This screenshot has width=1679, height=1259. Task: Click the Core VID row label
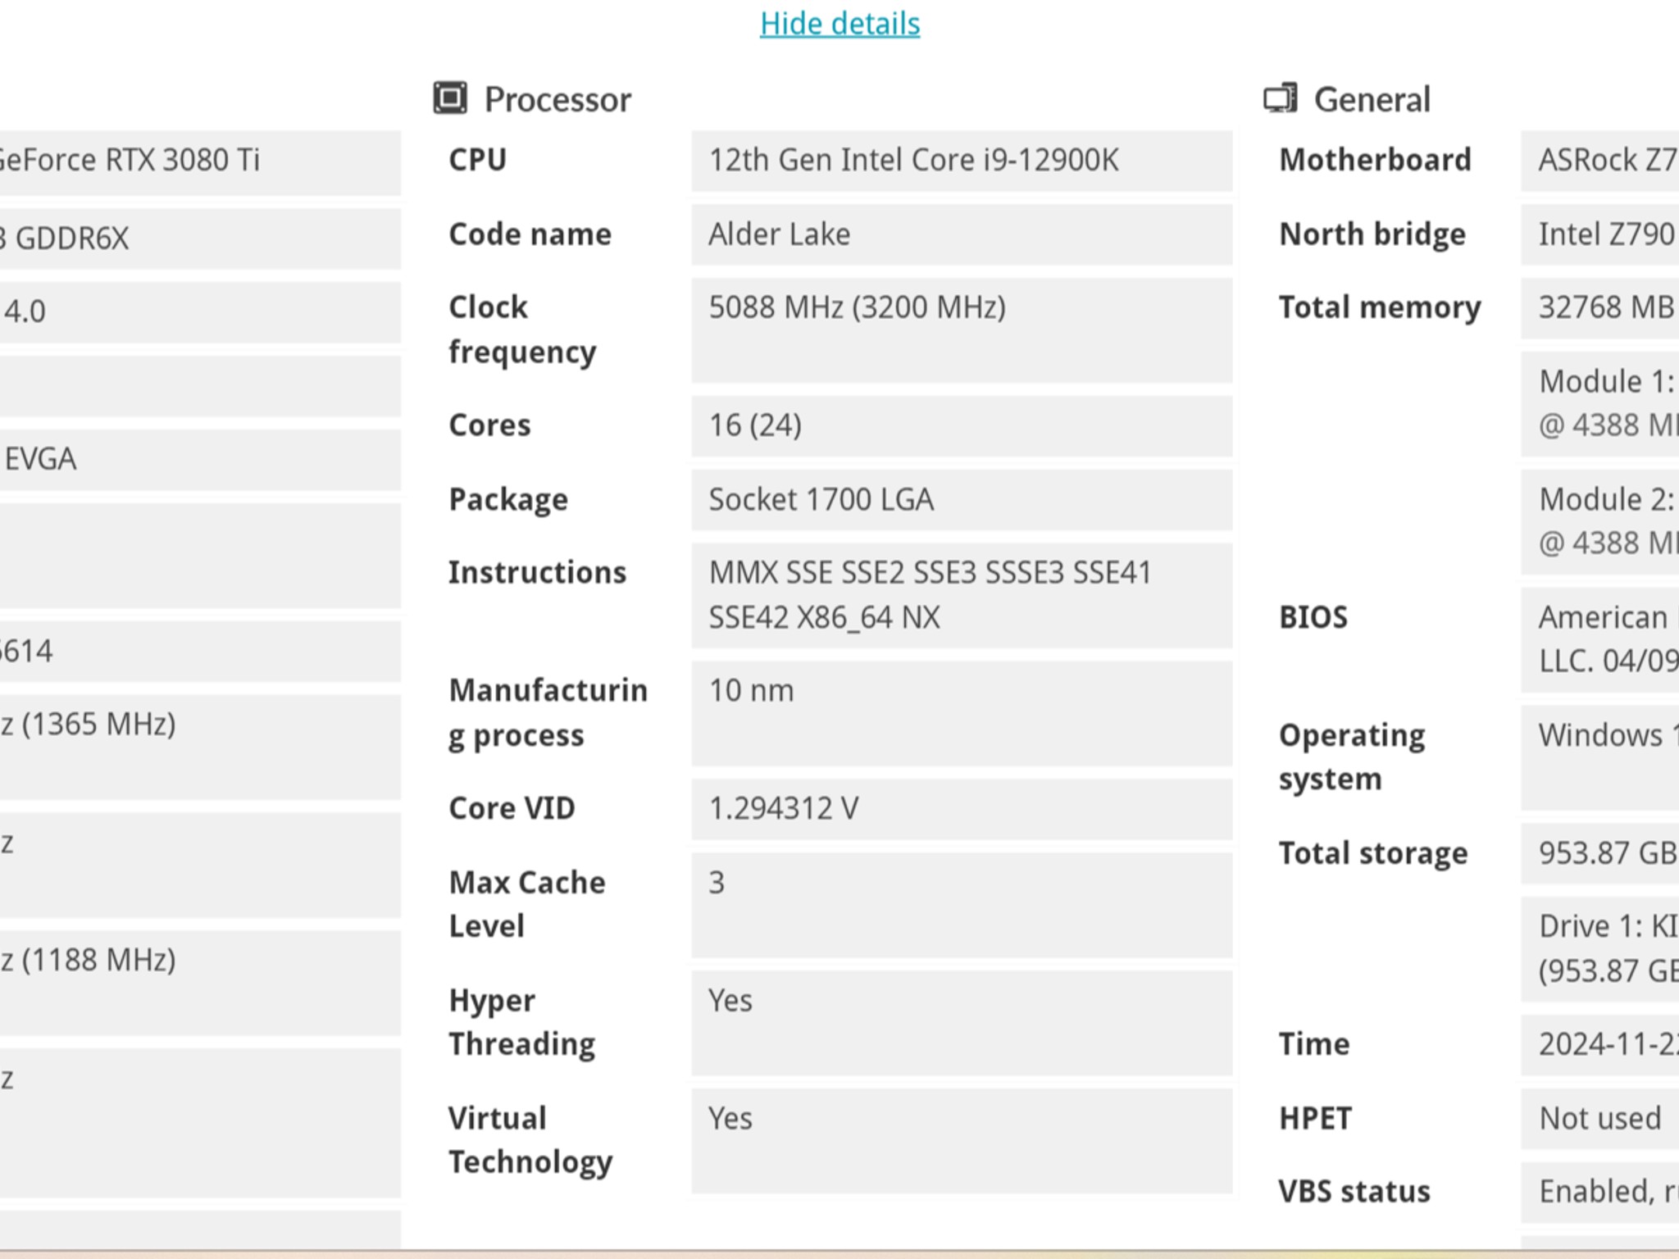pos(512,808)
